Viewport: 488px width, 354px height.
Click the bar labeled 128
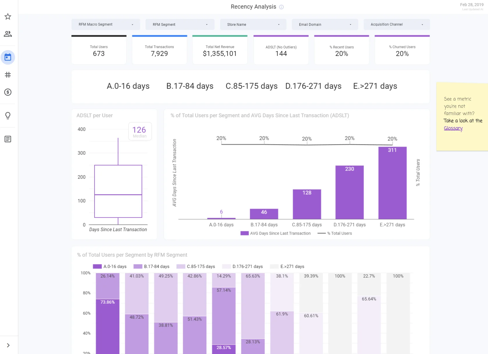click(x=307, y=204)
